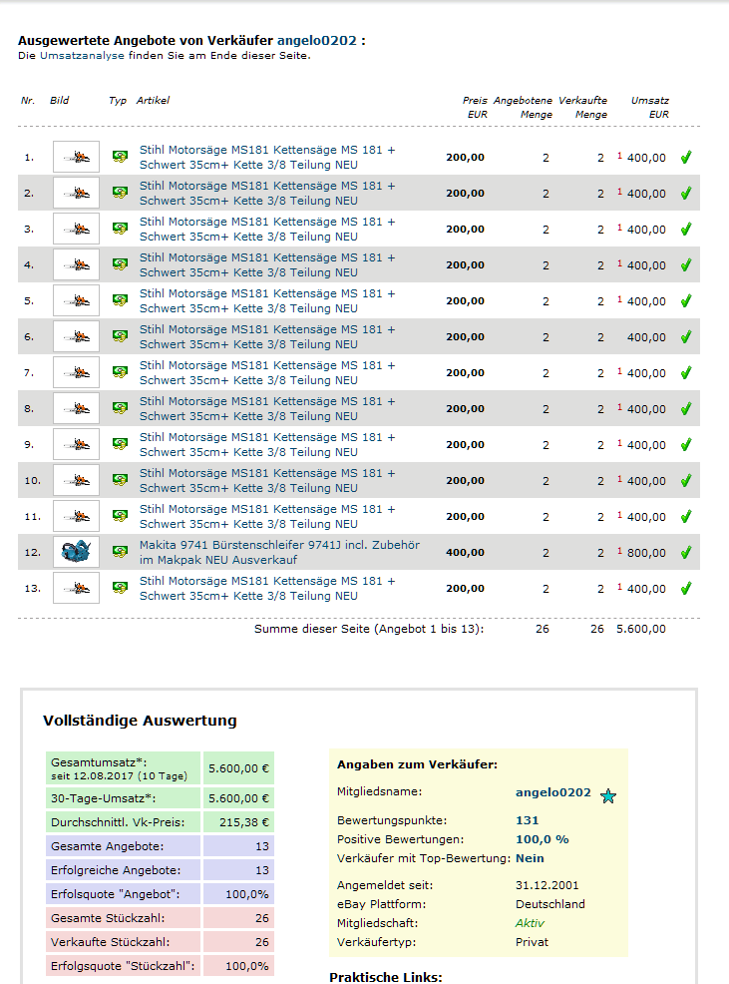
Task: Open the Makita 9741 Bürstenschleifer listing
Action: (x=264, y=552)
